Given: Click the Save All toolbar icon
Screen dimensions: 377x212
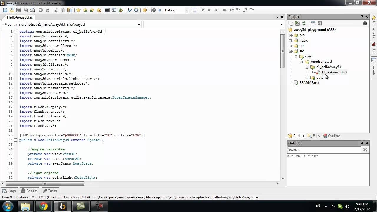Looking at the screenshot, I should click(x=26, y=10).
